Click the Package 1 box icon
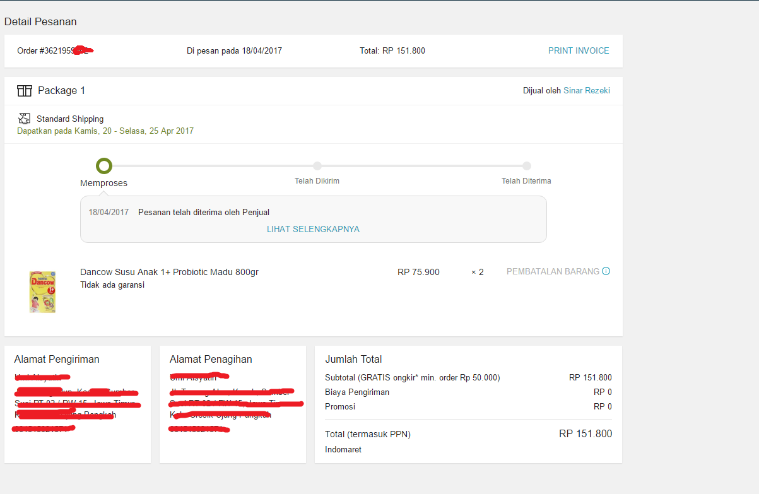Viewport: 759px width, 494px height. pos(25,91)
